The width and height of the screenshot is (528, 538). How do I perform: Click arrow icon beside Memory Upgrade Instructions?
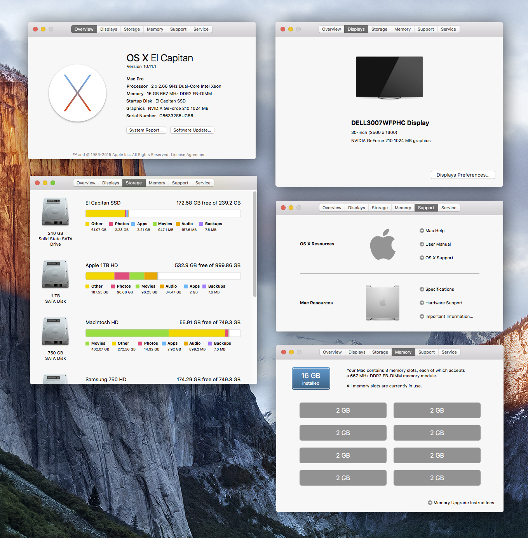click(x=430, y=503)
